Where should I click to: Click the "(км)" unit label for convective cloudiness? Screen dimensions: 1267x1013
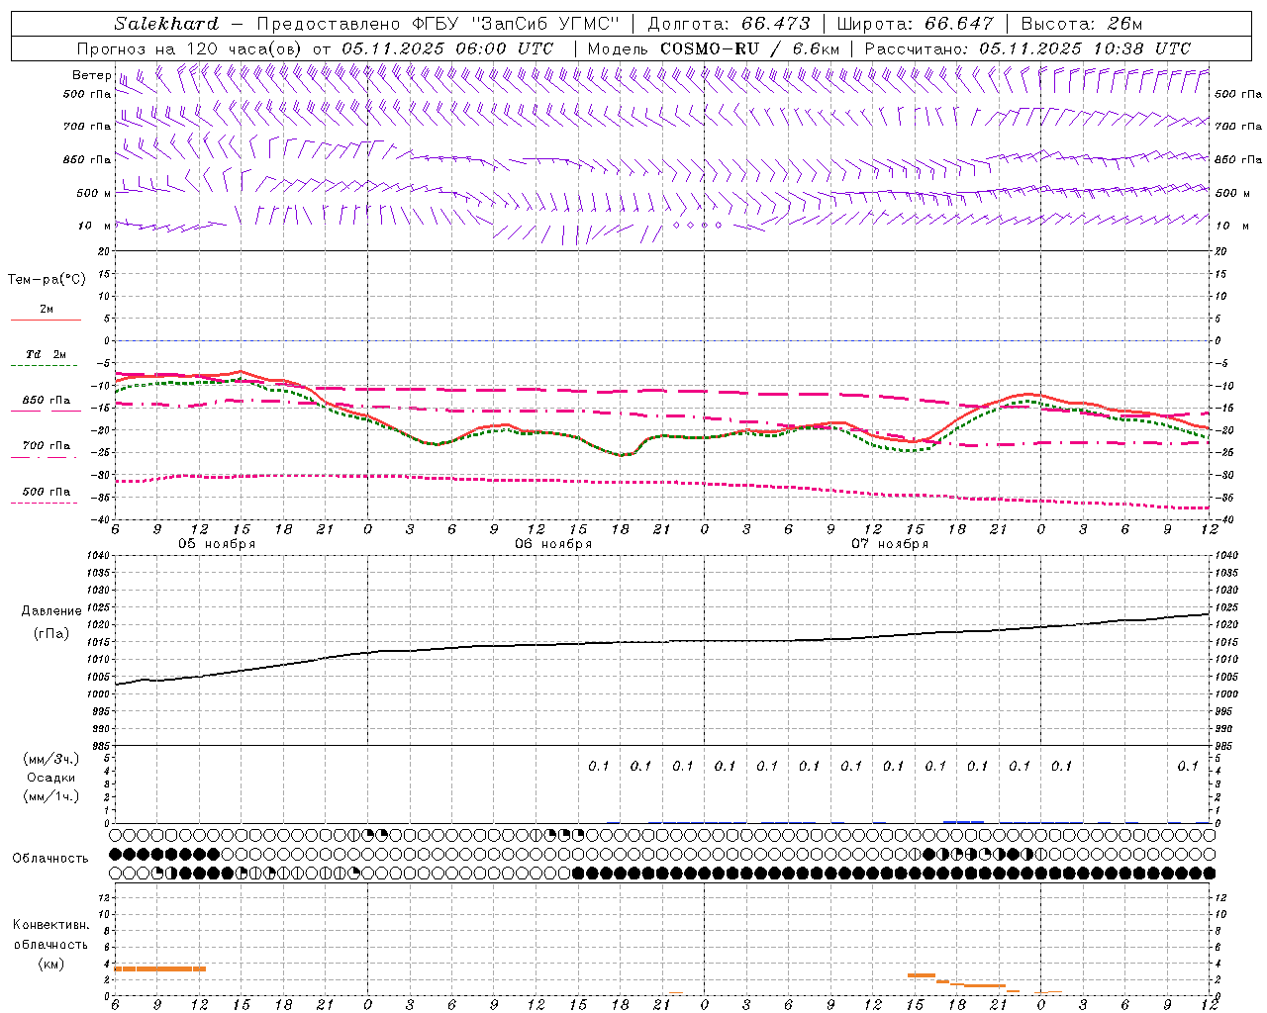(x=50, y=963)
